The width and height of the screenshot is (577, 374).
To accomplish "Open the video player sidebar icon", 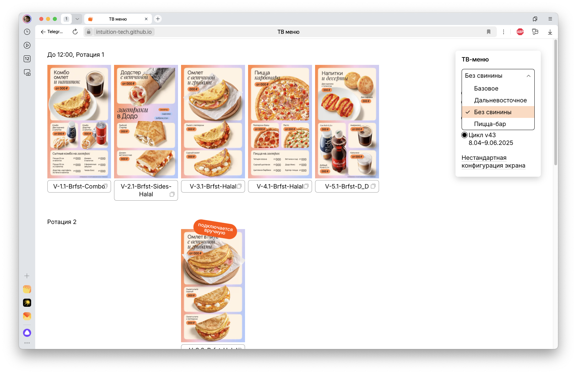I will pyautogui.click(x=27, y=45).
